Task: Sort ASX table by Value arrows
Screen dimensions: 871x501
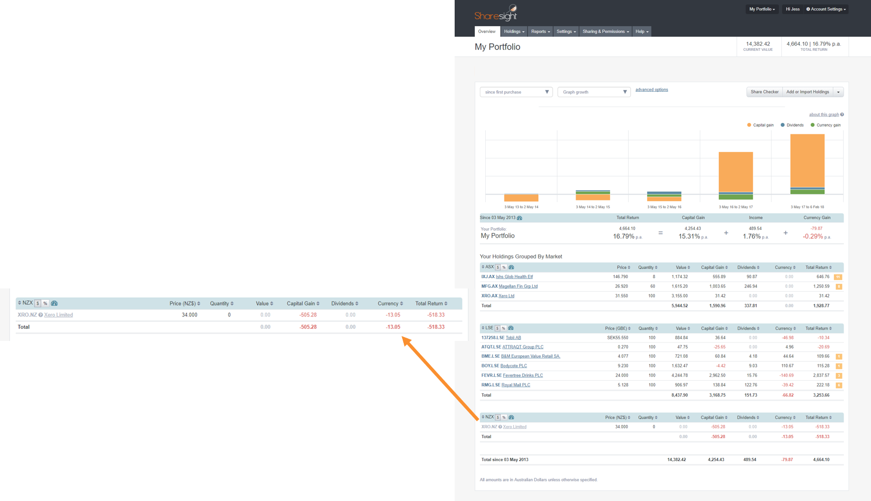Action: click(689, 268)
